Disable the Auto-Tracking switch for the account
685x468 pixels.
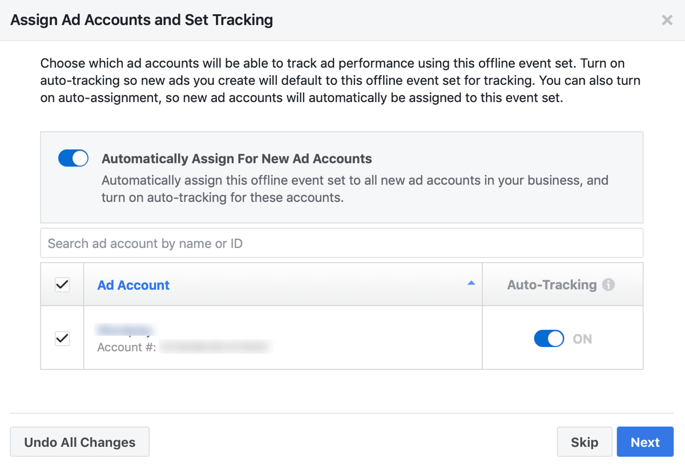[549, 339]
